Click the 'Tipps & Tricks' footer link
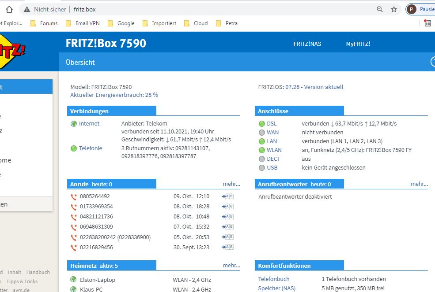Viewport: 435px width, 292px height. (x=22, y=281)
